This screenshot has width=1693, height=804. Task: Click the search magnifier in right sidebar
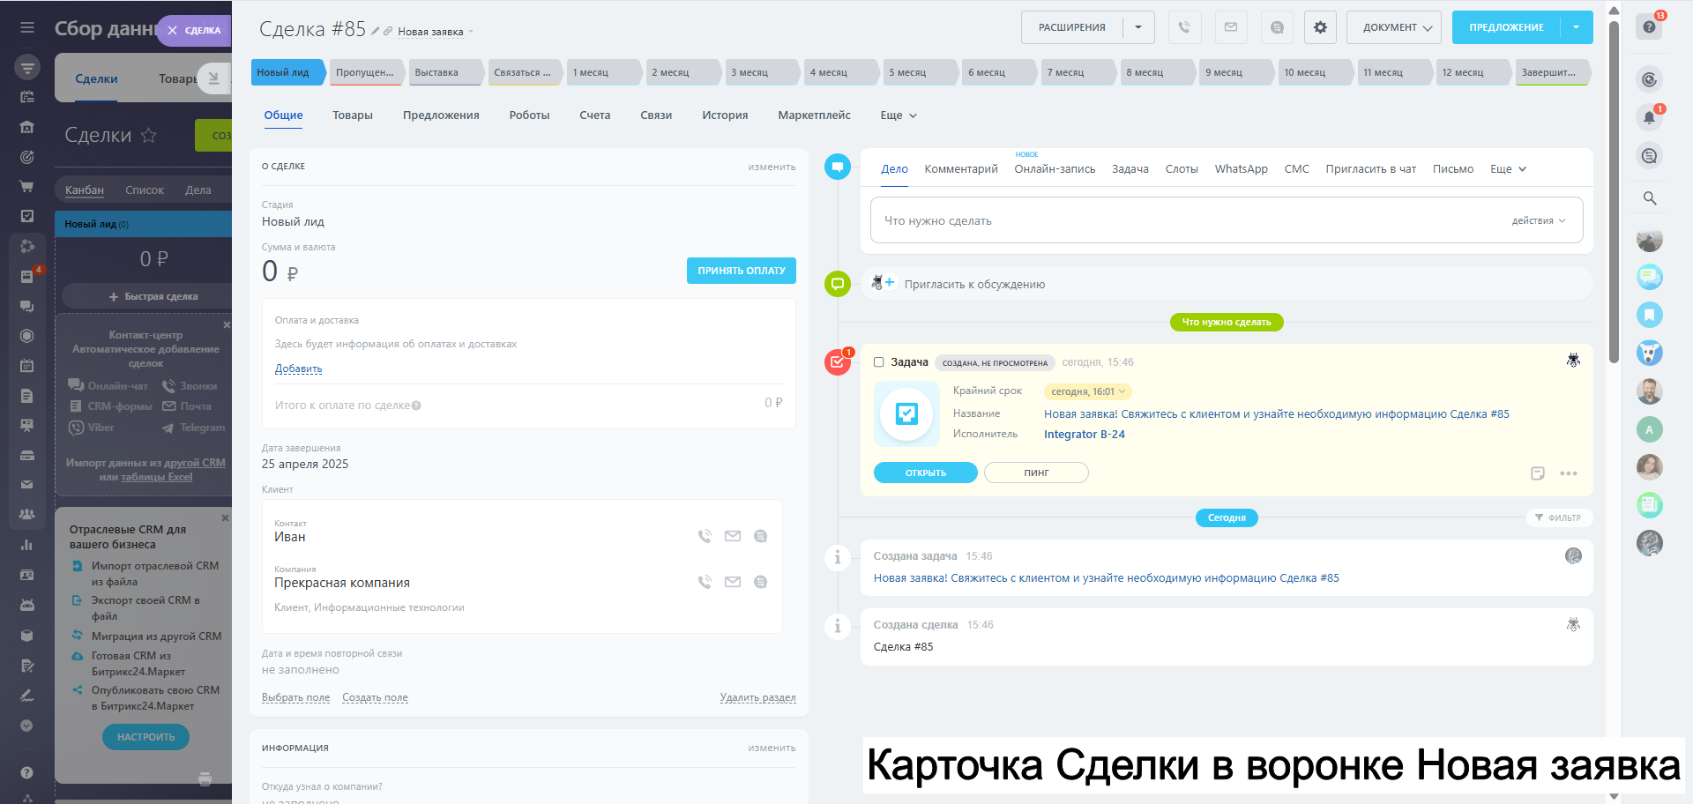pos(1649,198)
